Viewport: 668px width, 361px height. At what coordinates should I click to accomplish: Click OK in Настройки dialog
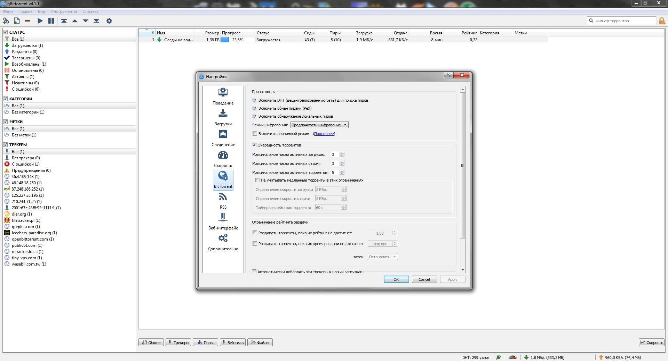[x=396, y=279]
